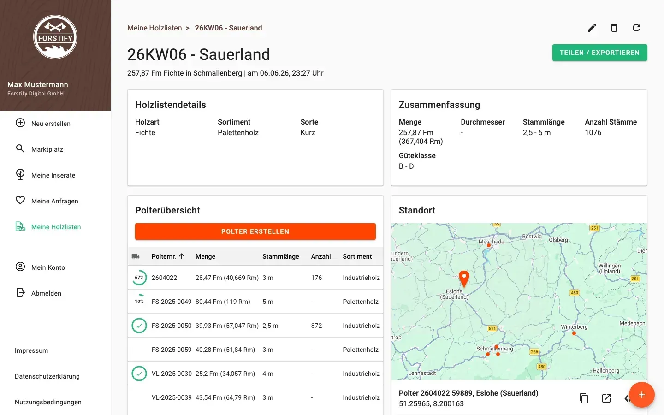Click the logout icon beside Abmelden
The width and height of the screenshot is (664, 415).
click(x=20, y=293)
